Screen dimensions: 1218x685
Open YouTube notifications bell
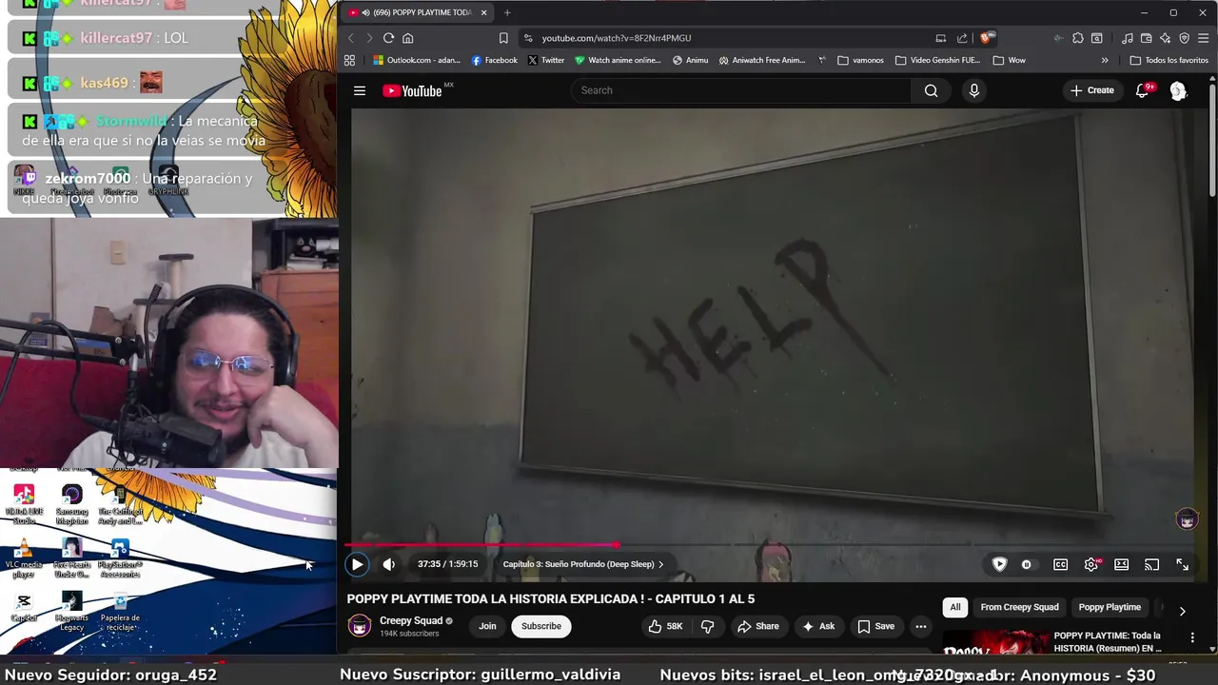point(1142,90)
